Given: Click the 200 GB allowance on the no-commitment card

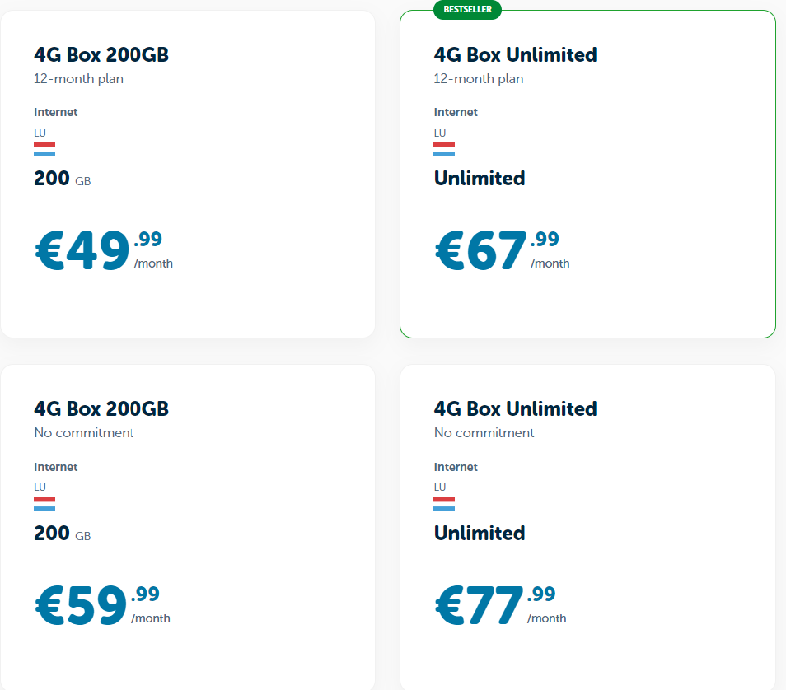Looking at the screenshot, I should [62, 534].
